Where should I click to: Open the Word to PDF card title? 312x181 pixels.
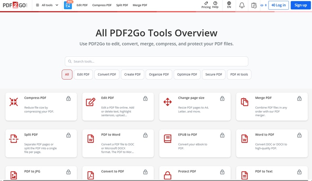(x=265, y=135)
